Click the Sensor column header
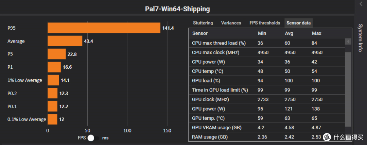The width and height of the screenshot is (367, 145). (x=200, y=34)
